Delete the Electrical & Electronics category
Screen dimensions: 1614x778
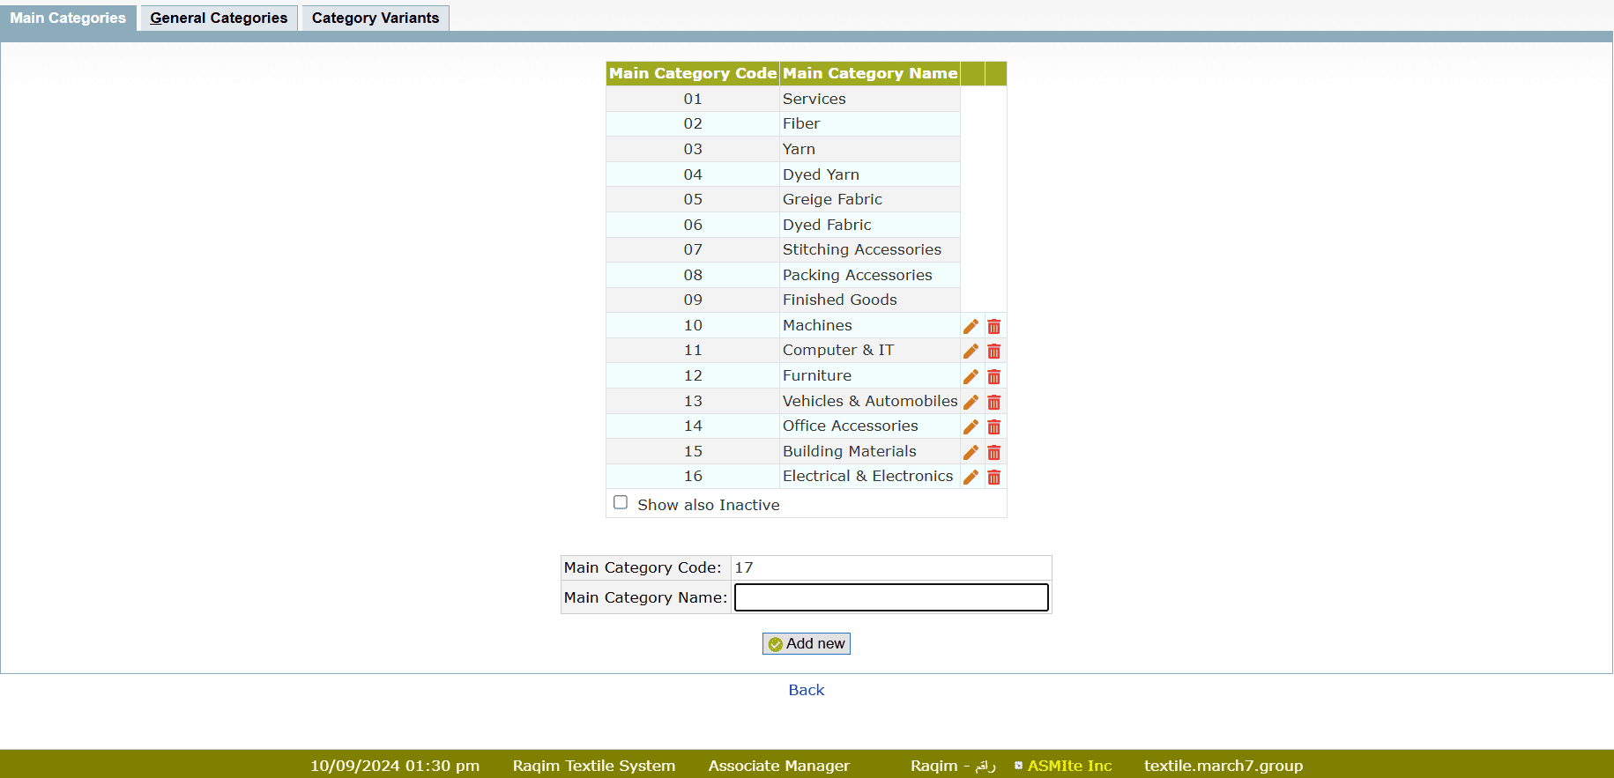click(x=994, y=478)
